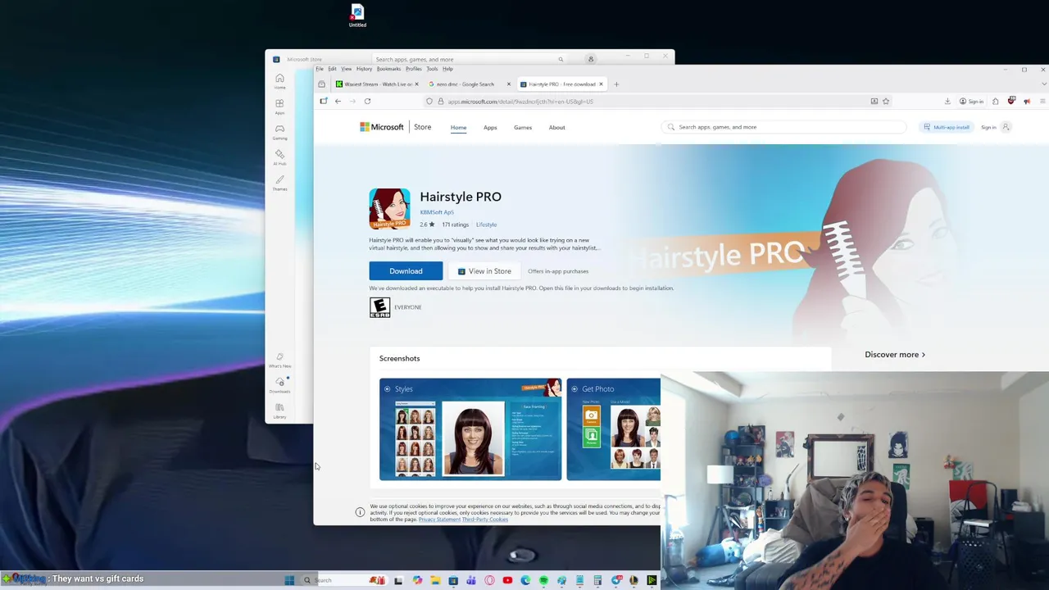Expand Discover more section

click(x=895, y=355)
